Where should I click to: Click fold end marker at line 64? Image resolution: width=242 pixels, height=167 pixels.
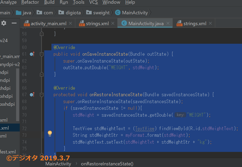[42, 74]
